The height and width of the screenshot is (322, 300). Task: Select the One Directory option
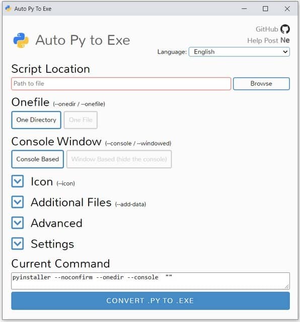[x=36, y=120]
